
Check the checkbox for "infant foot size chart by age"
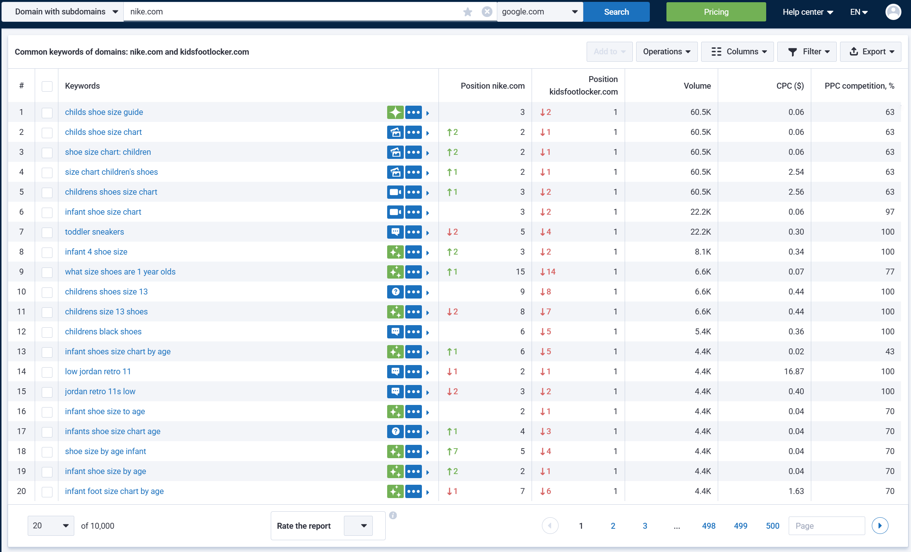pos(47,492)
